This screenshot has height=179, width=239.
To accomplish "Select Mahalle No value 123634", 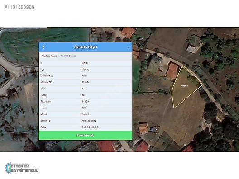I will (x=86, y=82).
